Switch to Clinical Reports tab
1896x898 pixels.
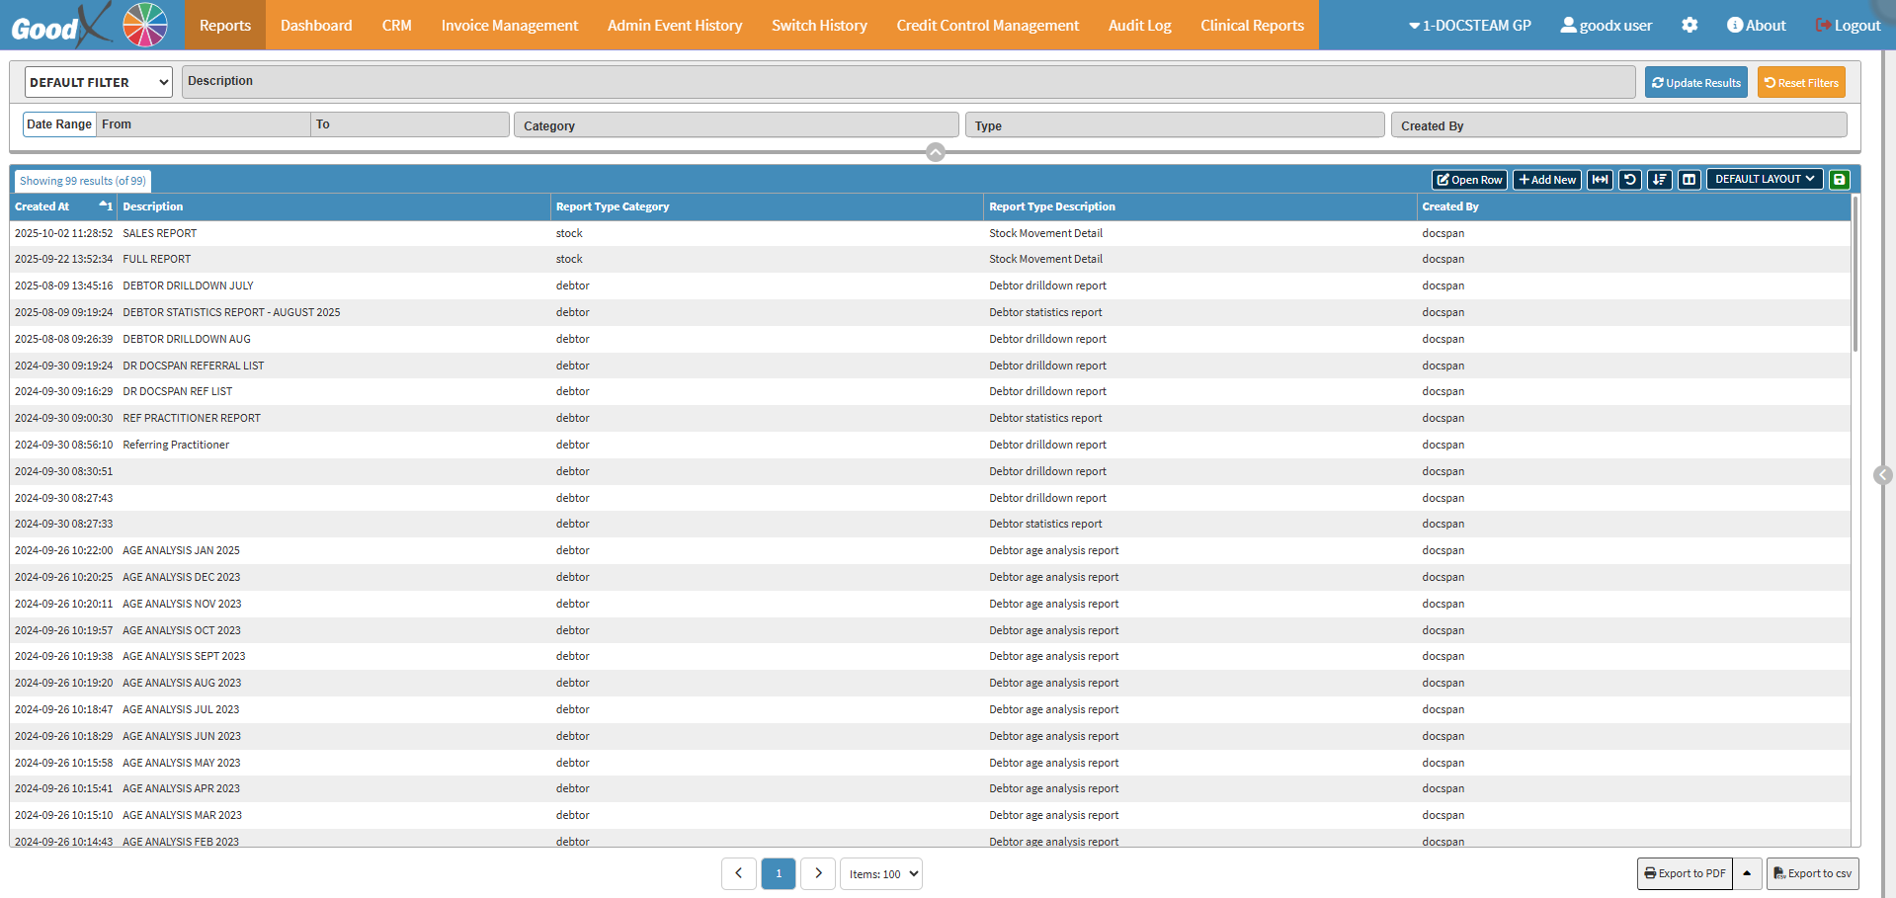point(1252,26)
